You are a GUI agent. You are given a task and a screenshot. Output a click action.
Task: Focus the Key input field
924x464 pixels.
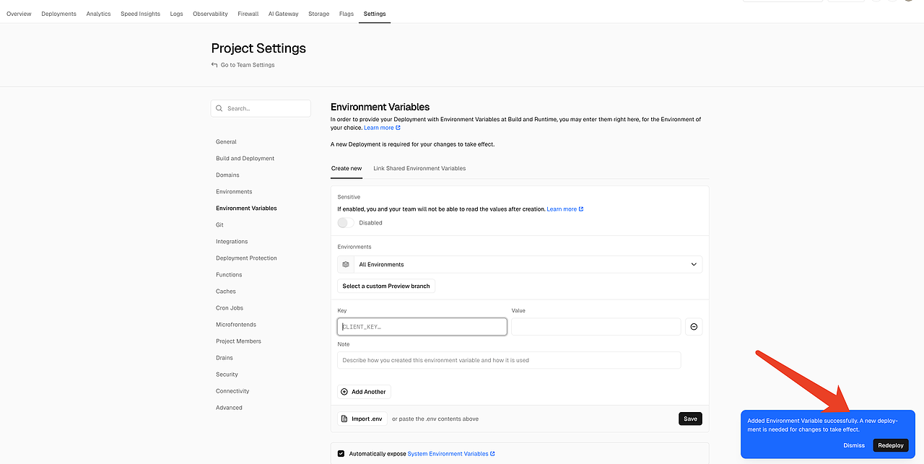(422, 327)
